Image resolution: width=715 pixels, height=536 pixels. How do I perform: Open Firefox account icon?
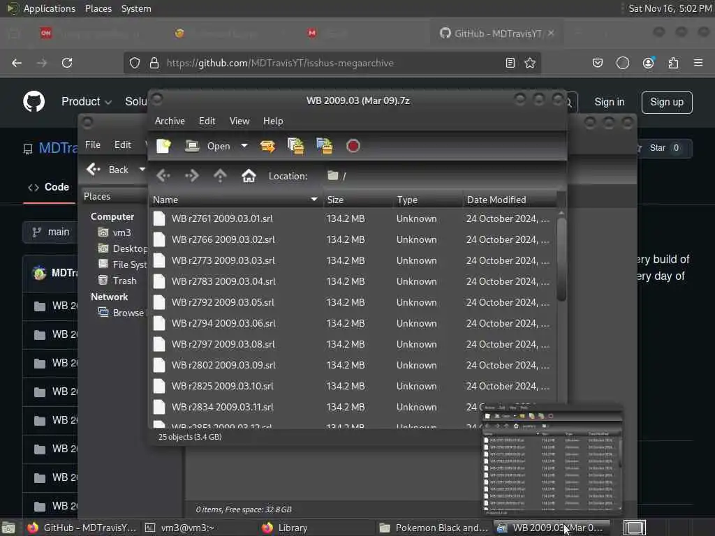point(648,63)
